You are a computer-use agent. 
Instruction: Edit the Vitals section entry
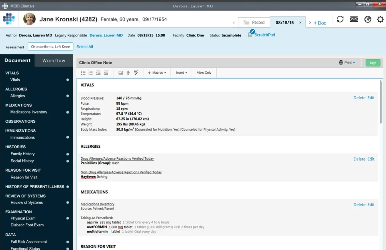pos(371,97)
